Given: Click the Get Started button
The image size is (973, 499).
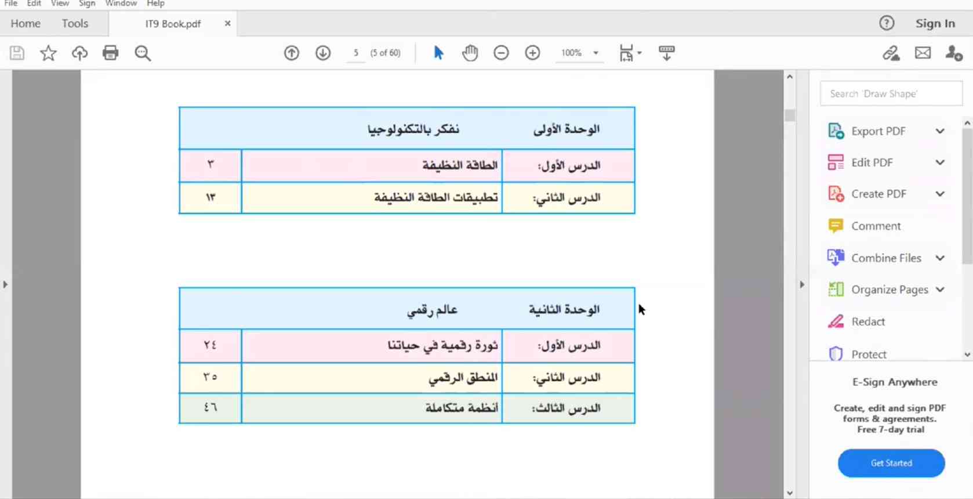Looking at the screenshot, I should tap(891, 463).
